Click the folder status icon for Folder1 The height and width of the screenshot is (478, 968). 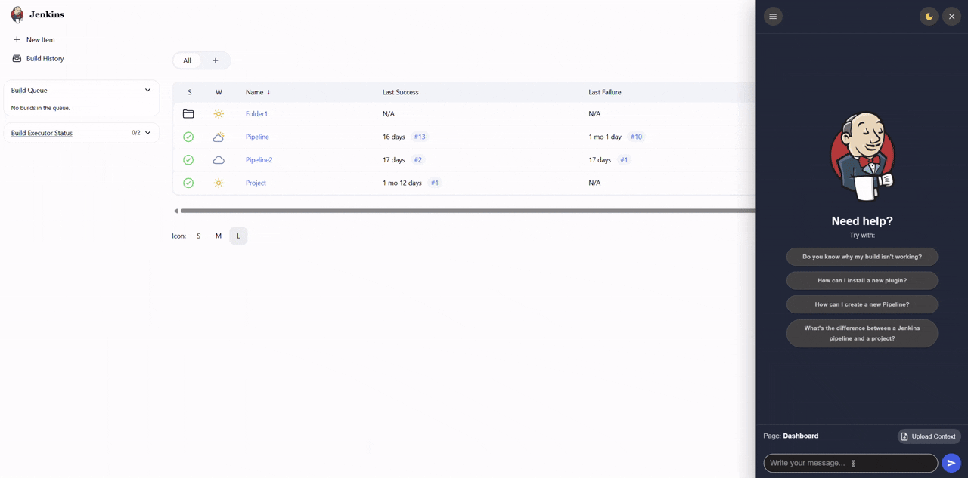coord(188,114)
